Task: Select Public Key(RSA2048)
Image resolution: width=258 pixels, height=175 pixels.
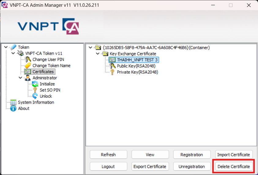Action: click(x=136, y=66)
